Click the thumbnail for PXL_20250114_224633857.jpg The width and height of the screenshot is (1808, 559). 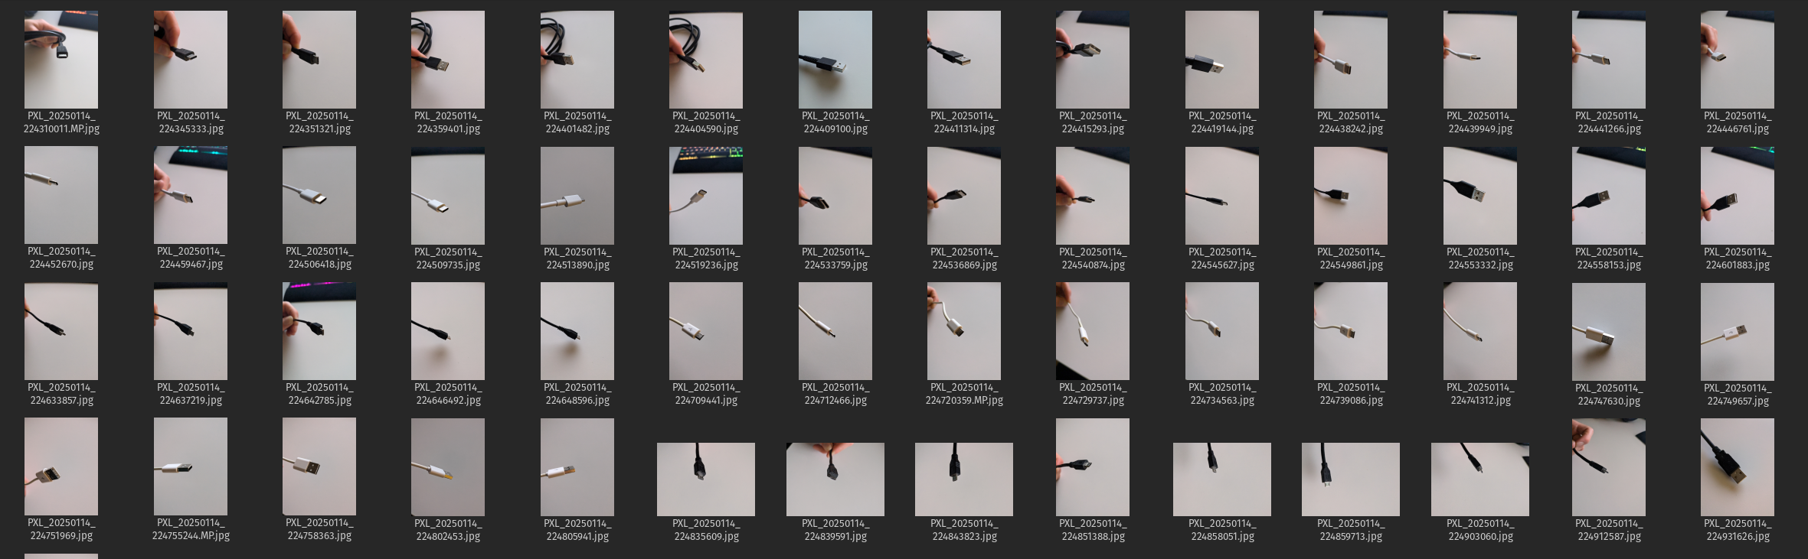click(61, 331)
